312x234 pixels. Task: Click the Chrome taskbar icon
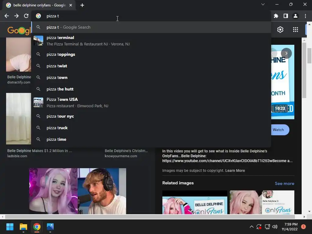pyautogui.click(x=37, y=227)
